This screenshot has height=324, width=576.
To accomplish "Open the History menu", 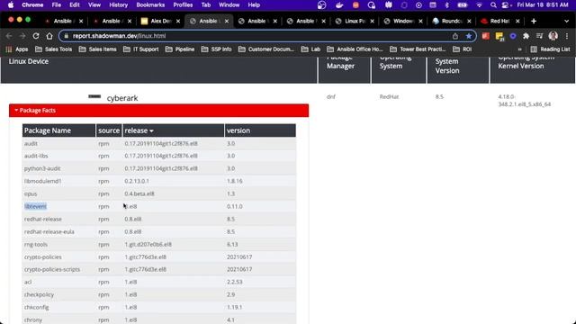I will tap(118, 4).
